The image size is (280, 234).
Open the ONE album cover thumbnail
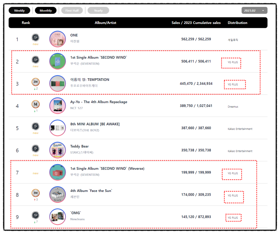click(57, 39)
